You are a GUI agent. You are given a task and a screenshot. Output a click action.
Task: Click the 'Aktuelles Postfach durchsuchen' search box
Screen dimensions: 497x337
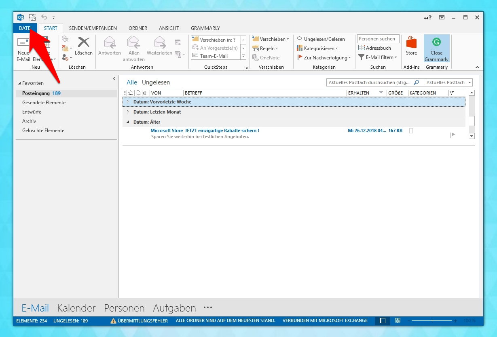370,82
